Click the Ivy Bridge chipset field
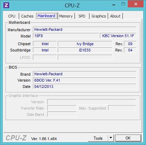 click(85, 44)
